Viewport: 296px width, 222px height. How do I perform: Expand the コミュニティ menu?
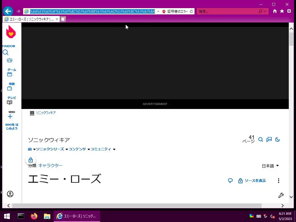(101, 149)
